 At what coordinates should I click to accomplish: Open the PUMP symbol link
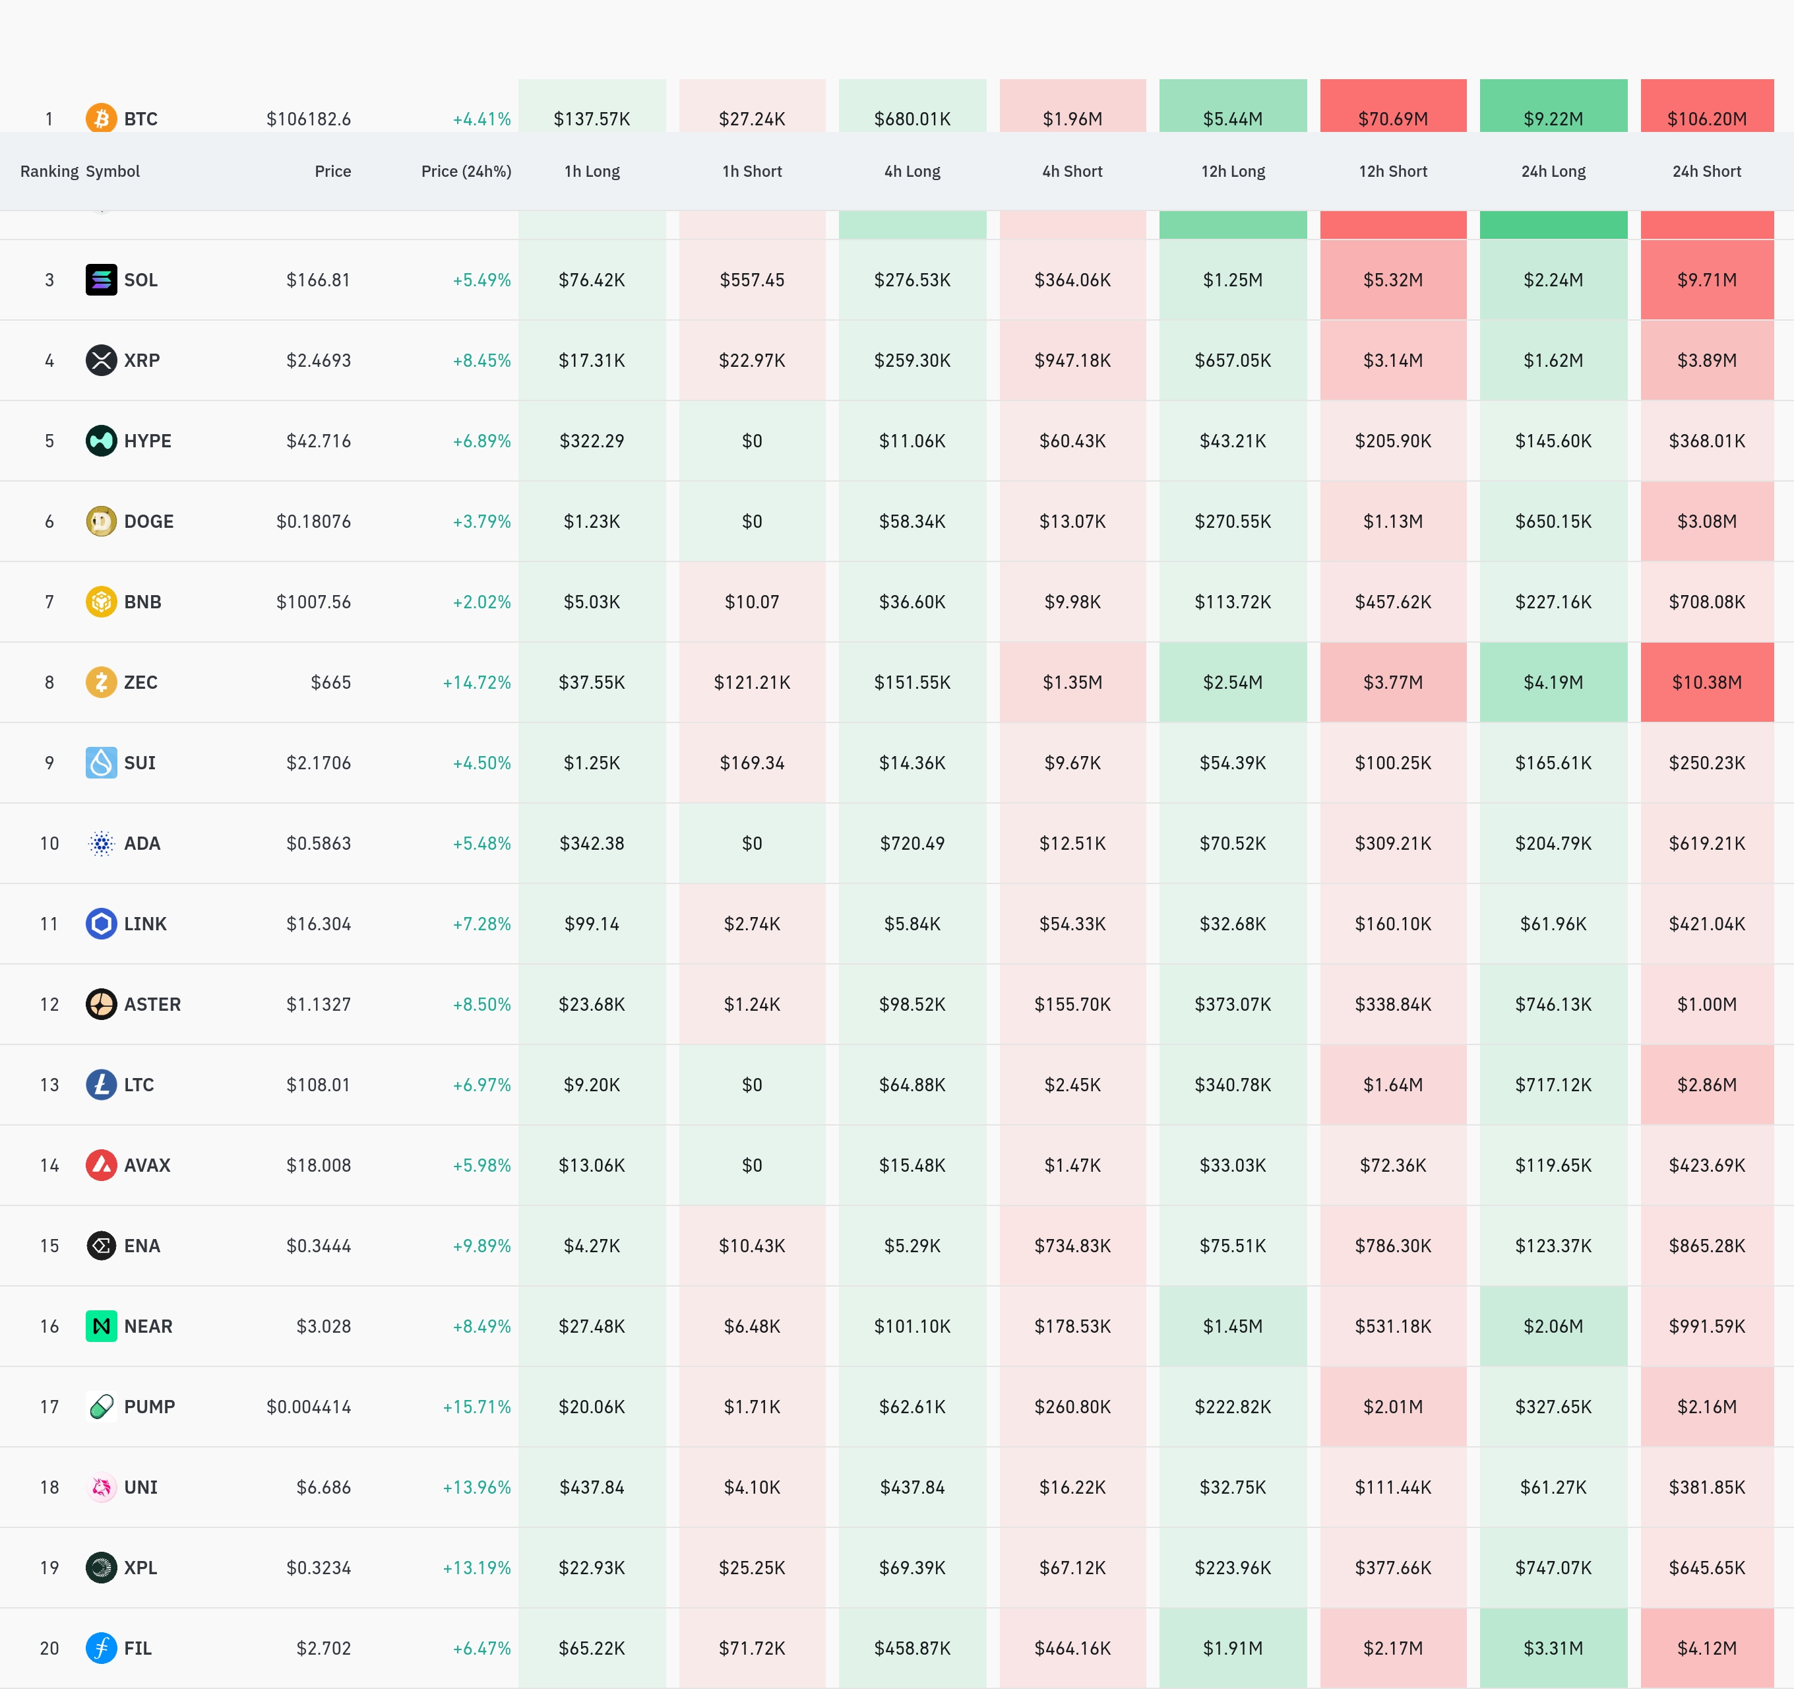click(149, 1407)
